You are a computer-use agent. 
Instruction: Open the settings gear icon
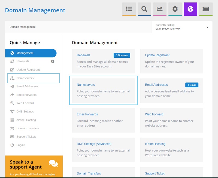175,9
